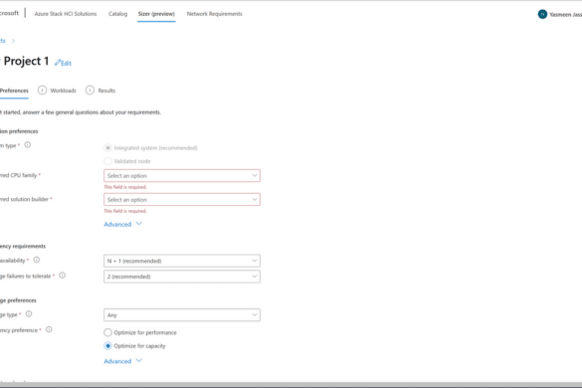The height and width of the screenshot is (388, 582).
Task: Click solution builder 'This field is required.' message
Action: tap(125, 211)
